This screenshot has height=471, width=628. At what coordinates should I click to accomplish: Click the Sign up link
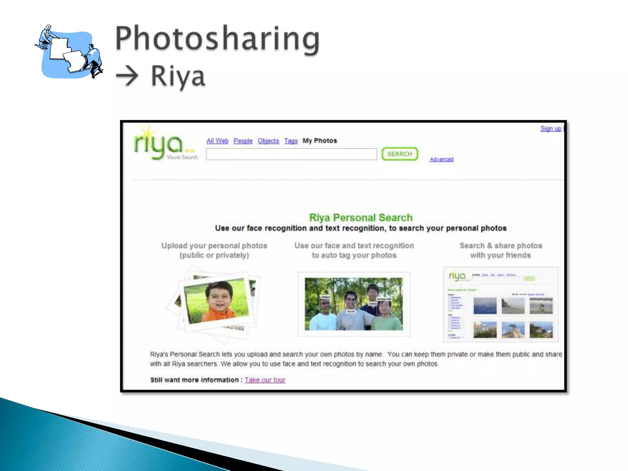550,128
